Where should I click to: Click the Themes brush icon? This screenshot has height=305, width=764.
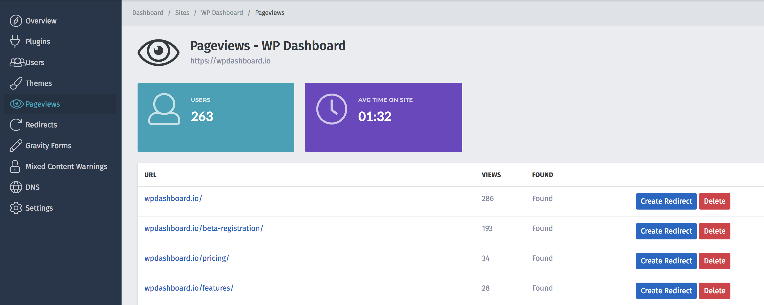(16, 83)
